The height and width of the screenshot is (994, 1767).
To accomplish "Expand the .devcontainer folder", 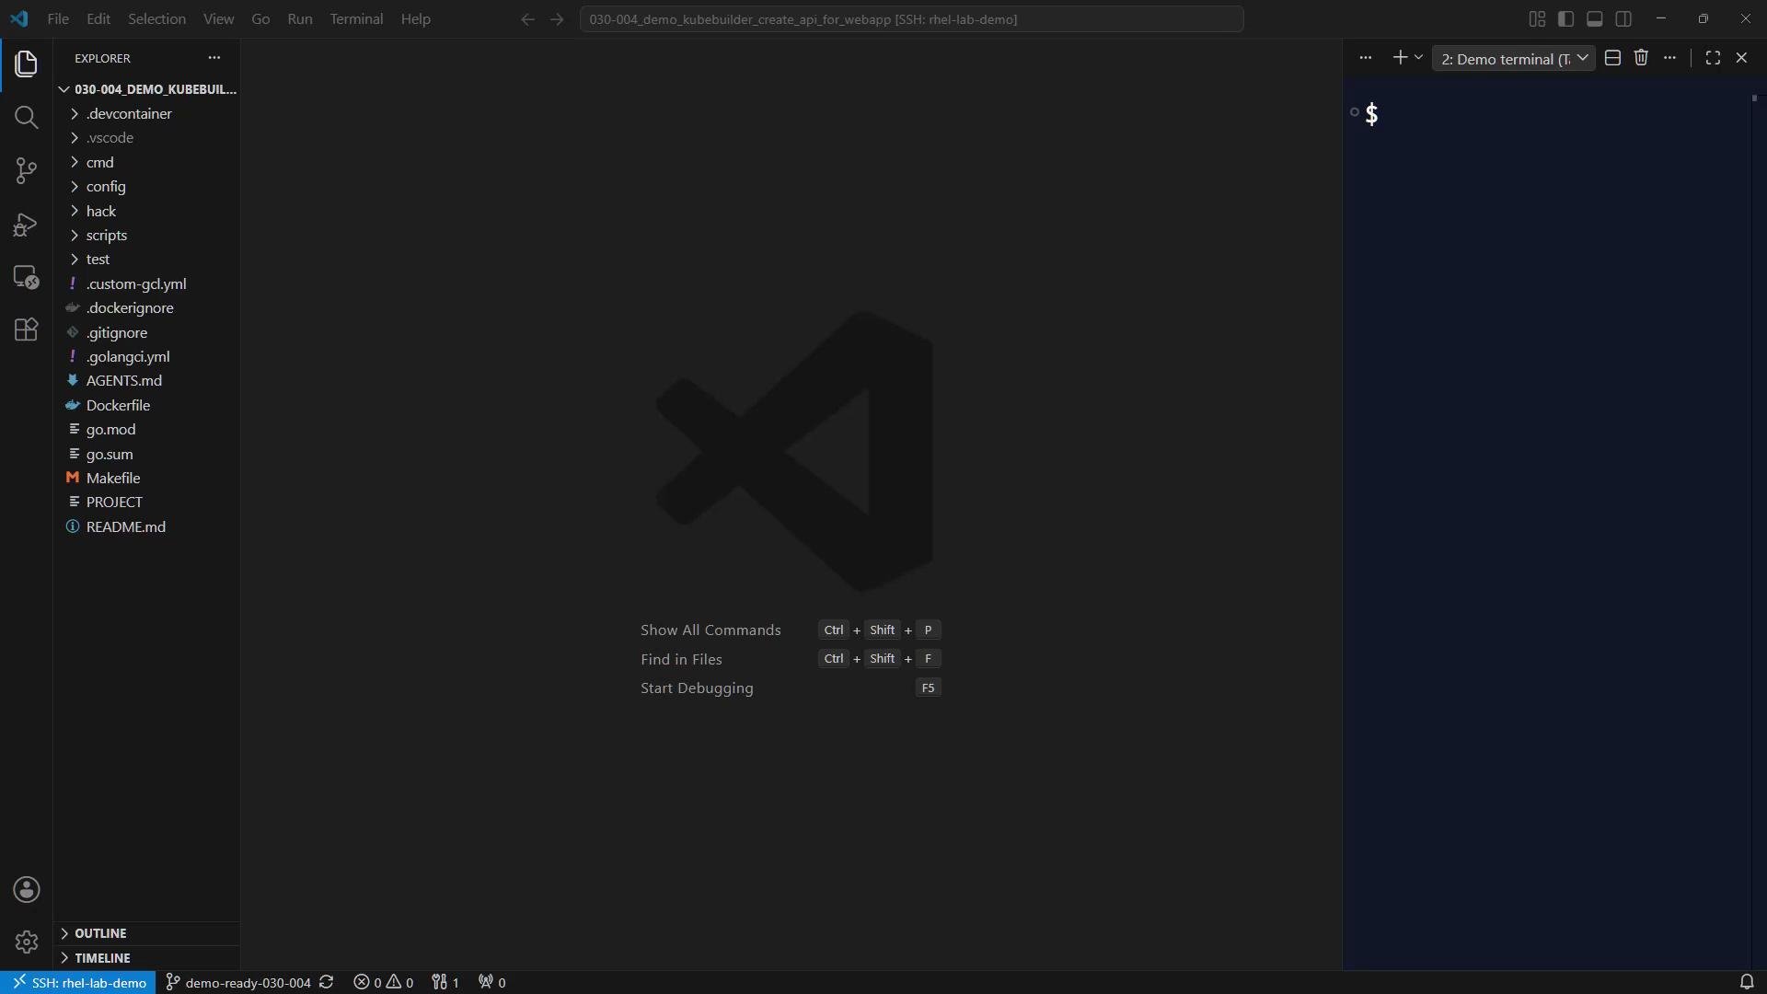I will coord(147,113).
